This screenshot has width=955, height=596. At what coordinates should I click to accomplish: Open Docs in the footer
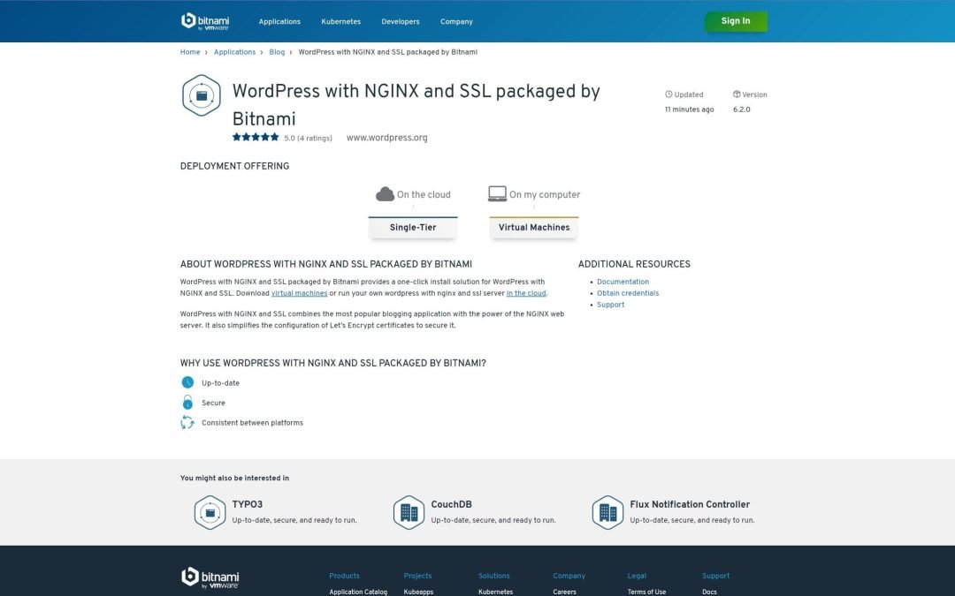coord(709,592)
